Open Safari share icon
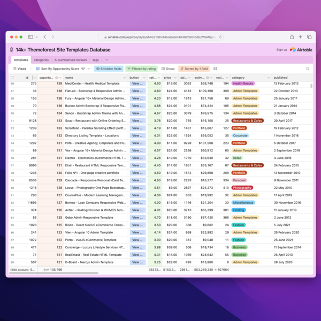The image size is (321, 321). (x=292, y=37)
